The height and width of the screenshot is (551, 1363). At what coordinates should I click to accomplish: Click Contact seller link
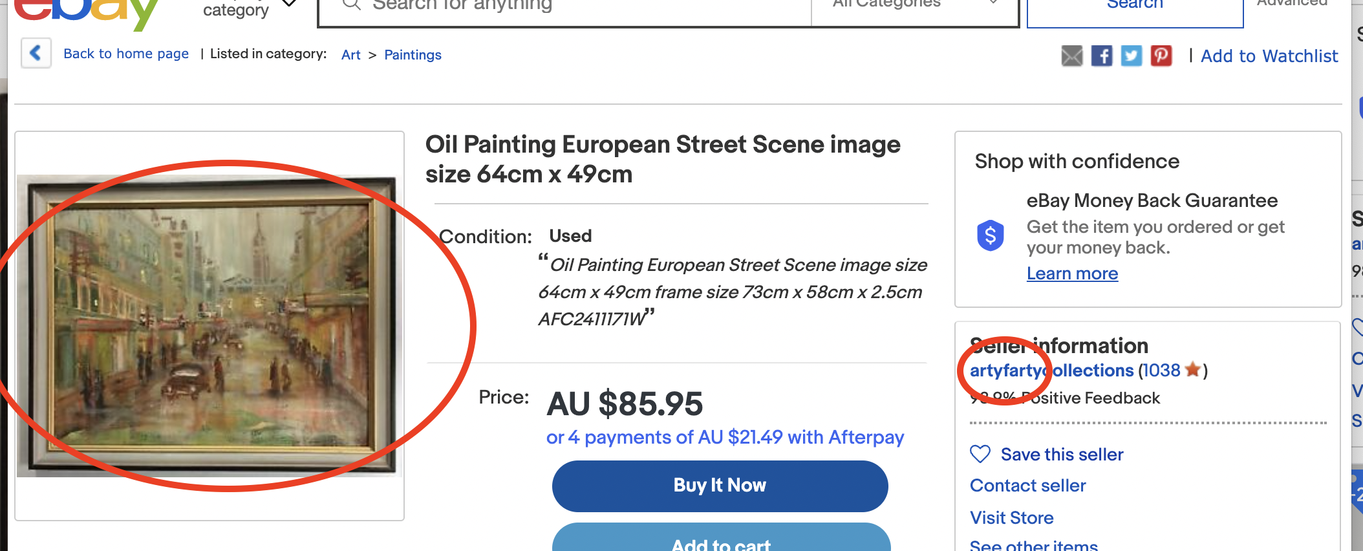[x=1027, y=486]
